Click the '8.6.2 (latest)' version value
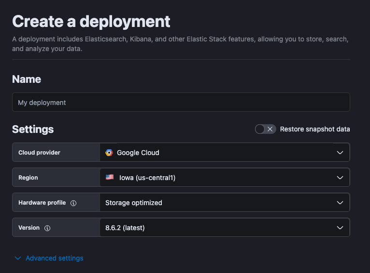The height and width of the screenshot is (273, 370). coord(125,228)
